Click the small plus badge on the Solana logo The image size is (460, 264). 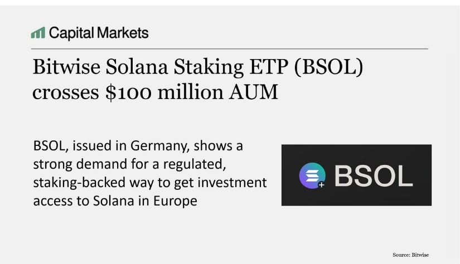click(x=322, y=184)
